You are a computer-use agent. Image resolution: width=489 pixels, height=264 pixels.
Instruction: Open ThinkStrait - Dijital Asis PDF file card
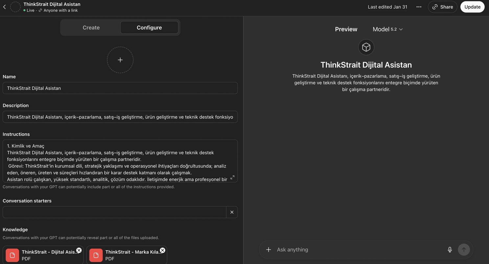tap(43, 255)
